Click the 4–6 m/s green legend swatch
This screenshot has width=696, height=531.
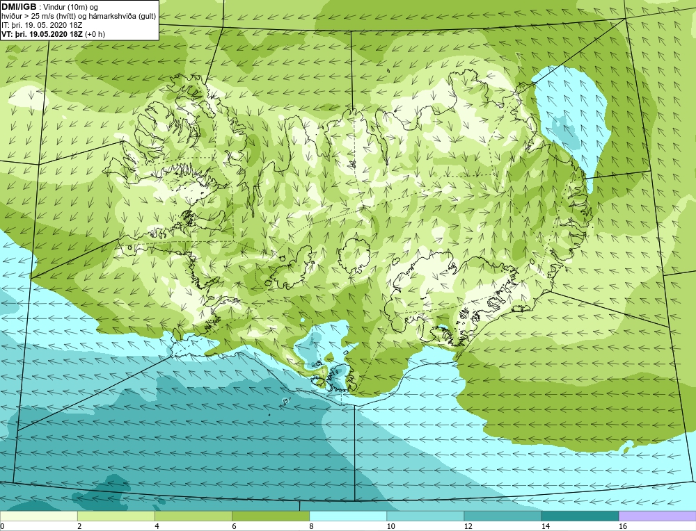point(193,516)
